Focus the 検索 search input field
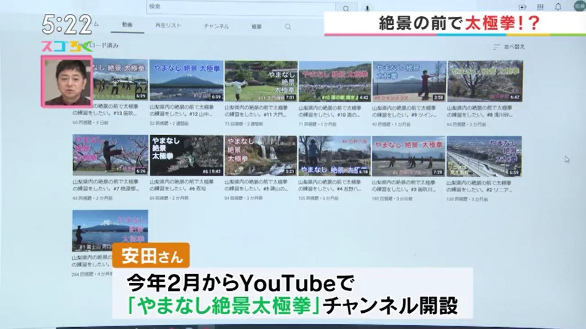This screenshot has width=586, height=329. pos(241,7)
